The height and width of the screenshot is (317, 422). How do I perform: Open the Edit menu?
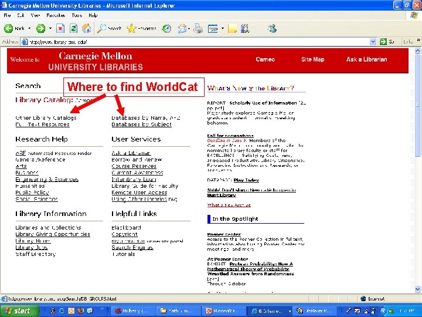tap(21, 15)
